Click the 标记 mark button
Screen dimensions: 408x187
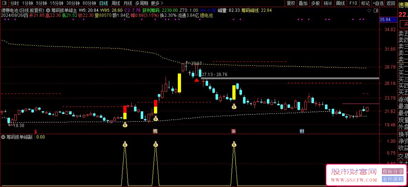pos(365,3)
